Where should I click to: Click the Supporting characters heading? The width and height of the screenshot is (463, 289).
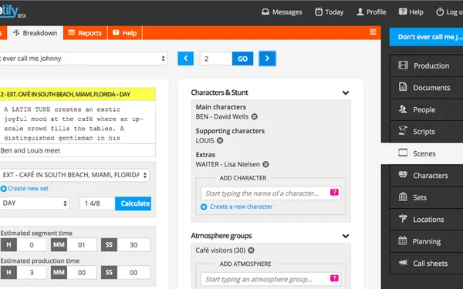coord(230,131)
